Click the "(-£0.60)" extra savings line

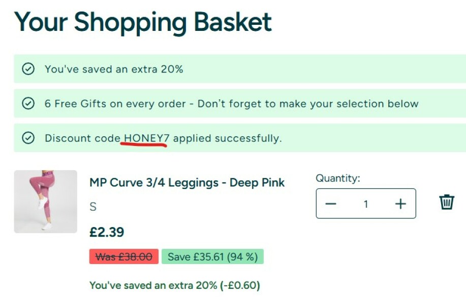coord(239,285)
